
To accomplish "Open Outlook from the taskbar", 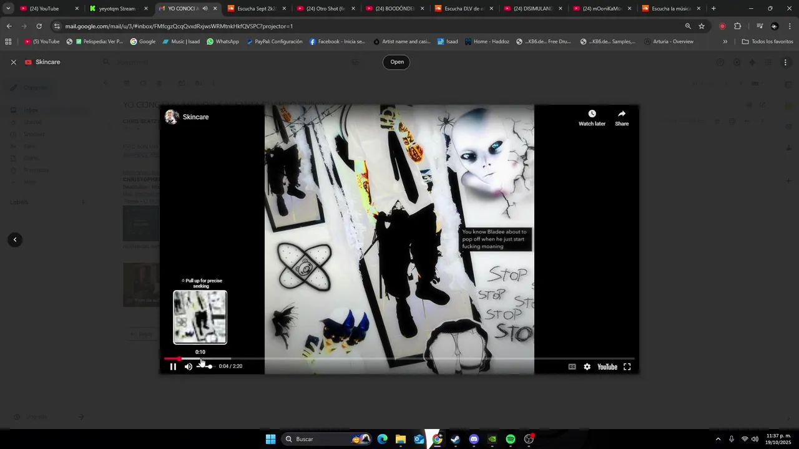I will pos(419,439).
